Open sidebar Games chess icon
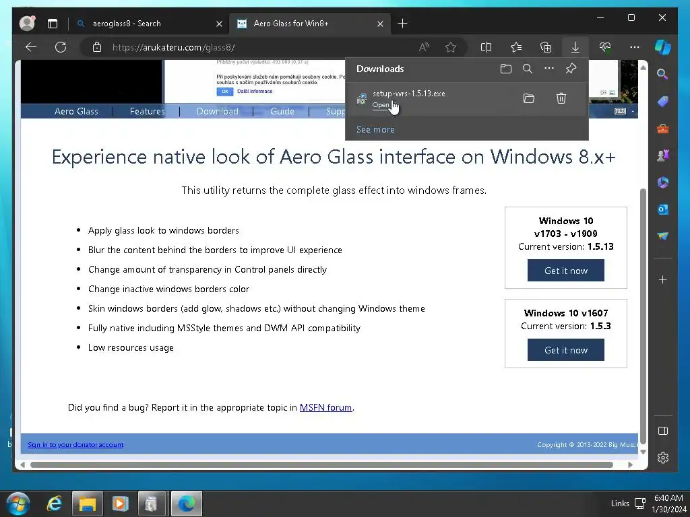This screenshot has width=690, height=517. 663,156
